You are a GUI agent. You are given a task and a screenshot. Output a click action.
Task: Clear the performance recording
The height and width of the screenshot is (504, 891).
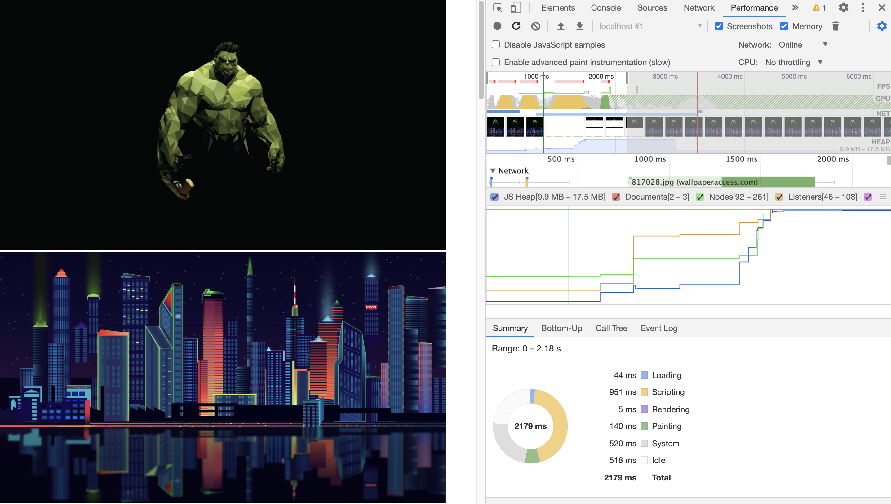point(535,26)
